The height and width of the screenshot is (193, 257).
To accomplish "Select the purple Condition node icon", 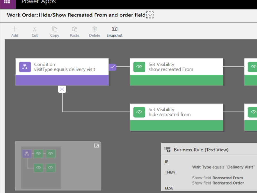I will 25,67.
